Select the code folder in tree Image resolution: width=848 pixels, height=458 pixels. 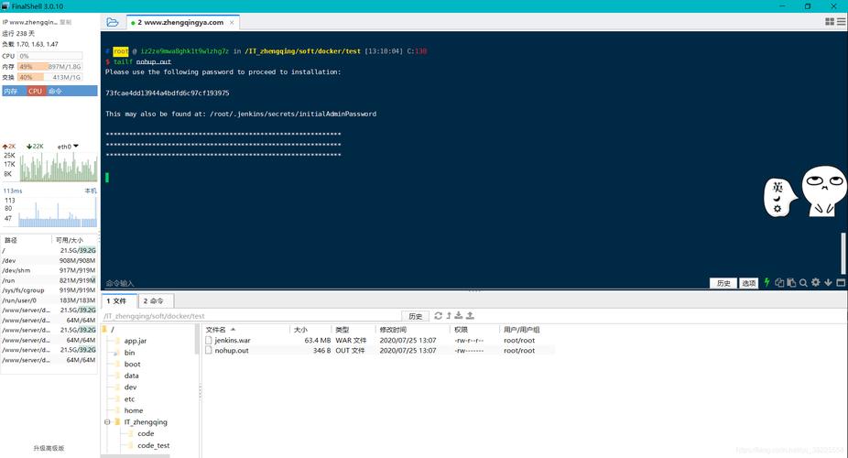(146, 433)
